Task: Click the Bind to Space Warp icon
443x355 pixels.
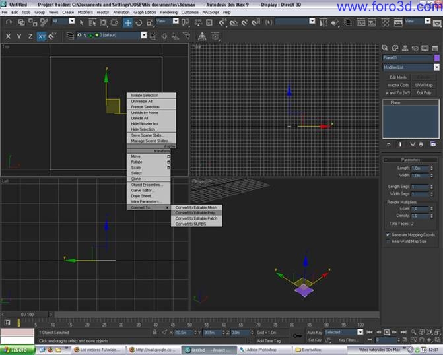Action: tap(44, 22)
